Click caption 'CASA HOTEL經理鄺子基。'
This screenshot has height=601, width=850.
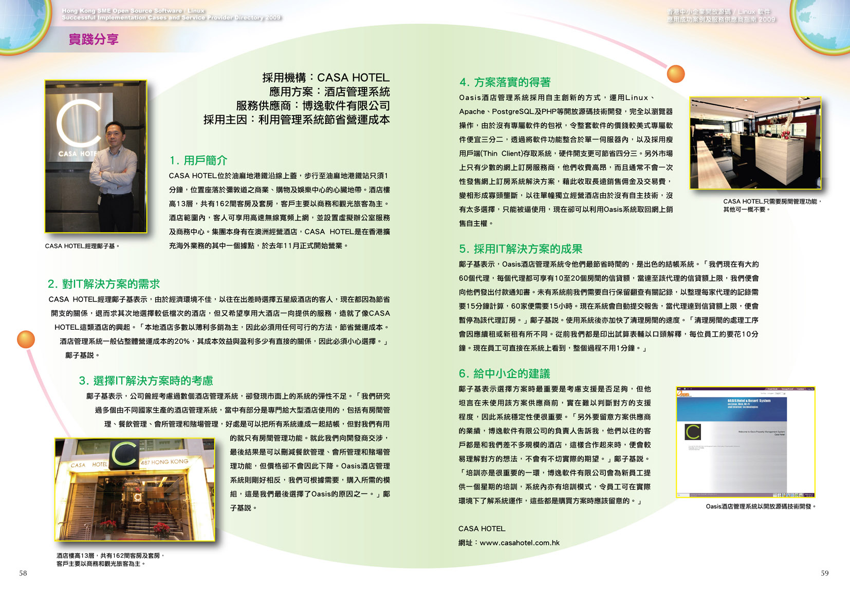point(82,246)
